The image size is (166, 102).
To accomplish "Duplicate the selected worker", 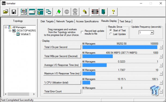I will point(48,12).
